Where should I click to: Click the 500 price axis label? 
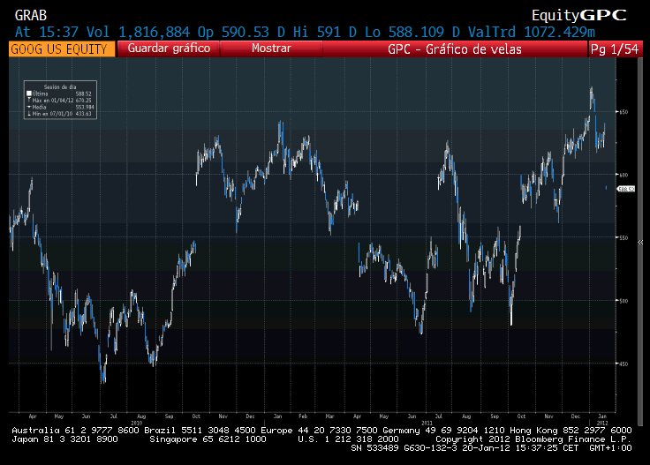[624, 301]
